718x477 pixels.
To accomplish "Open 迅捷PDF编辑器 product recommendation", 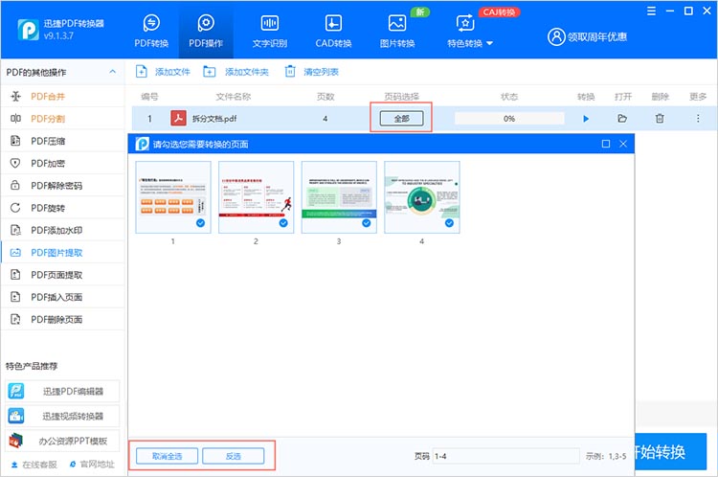I will pos(62,392).
